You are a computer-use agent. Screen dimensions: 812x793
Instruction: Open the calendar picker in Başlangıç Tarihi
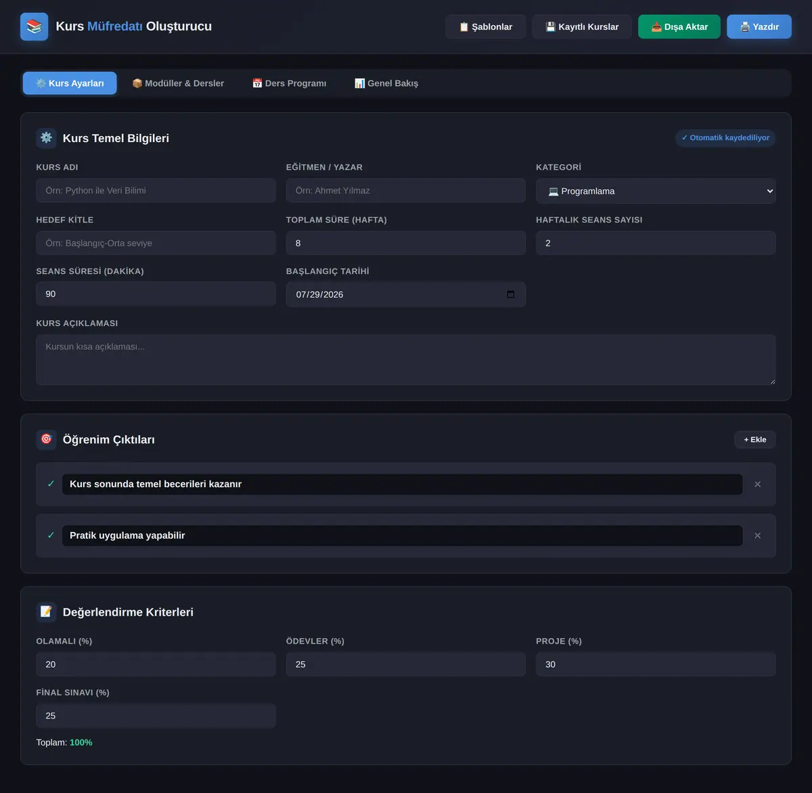tap(511, 294)
